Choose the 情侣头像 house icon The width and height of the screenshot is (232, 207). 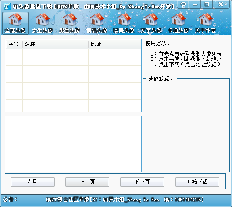[x=97, y=23]
